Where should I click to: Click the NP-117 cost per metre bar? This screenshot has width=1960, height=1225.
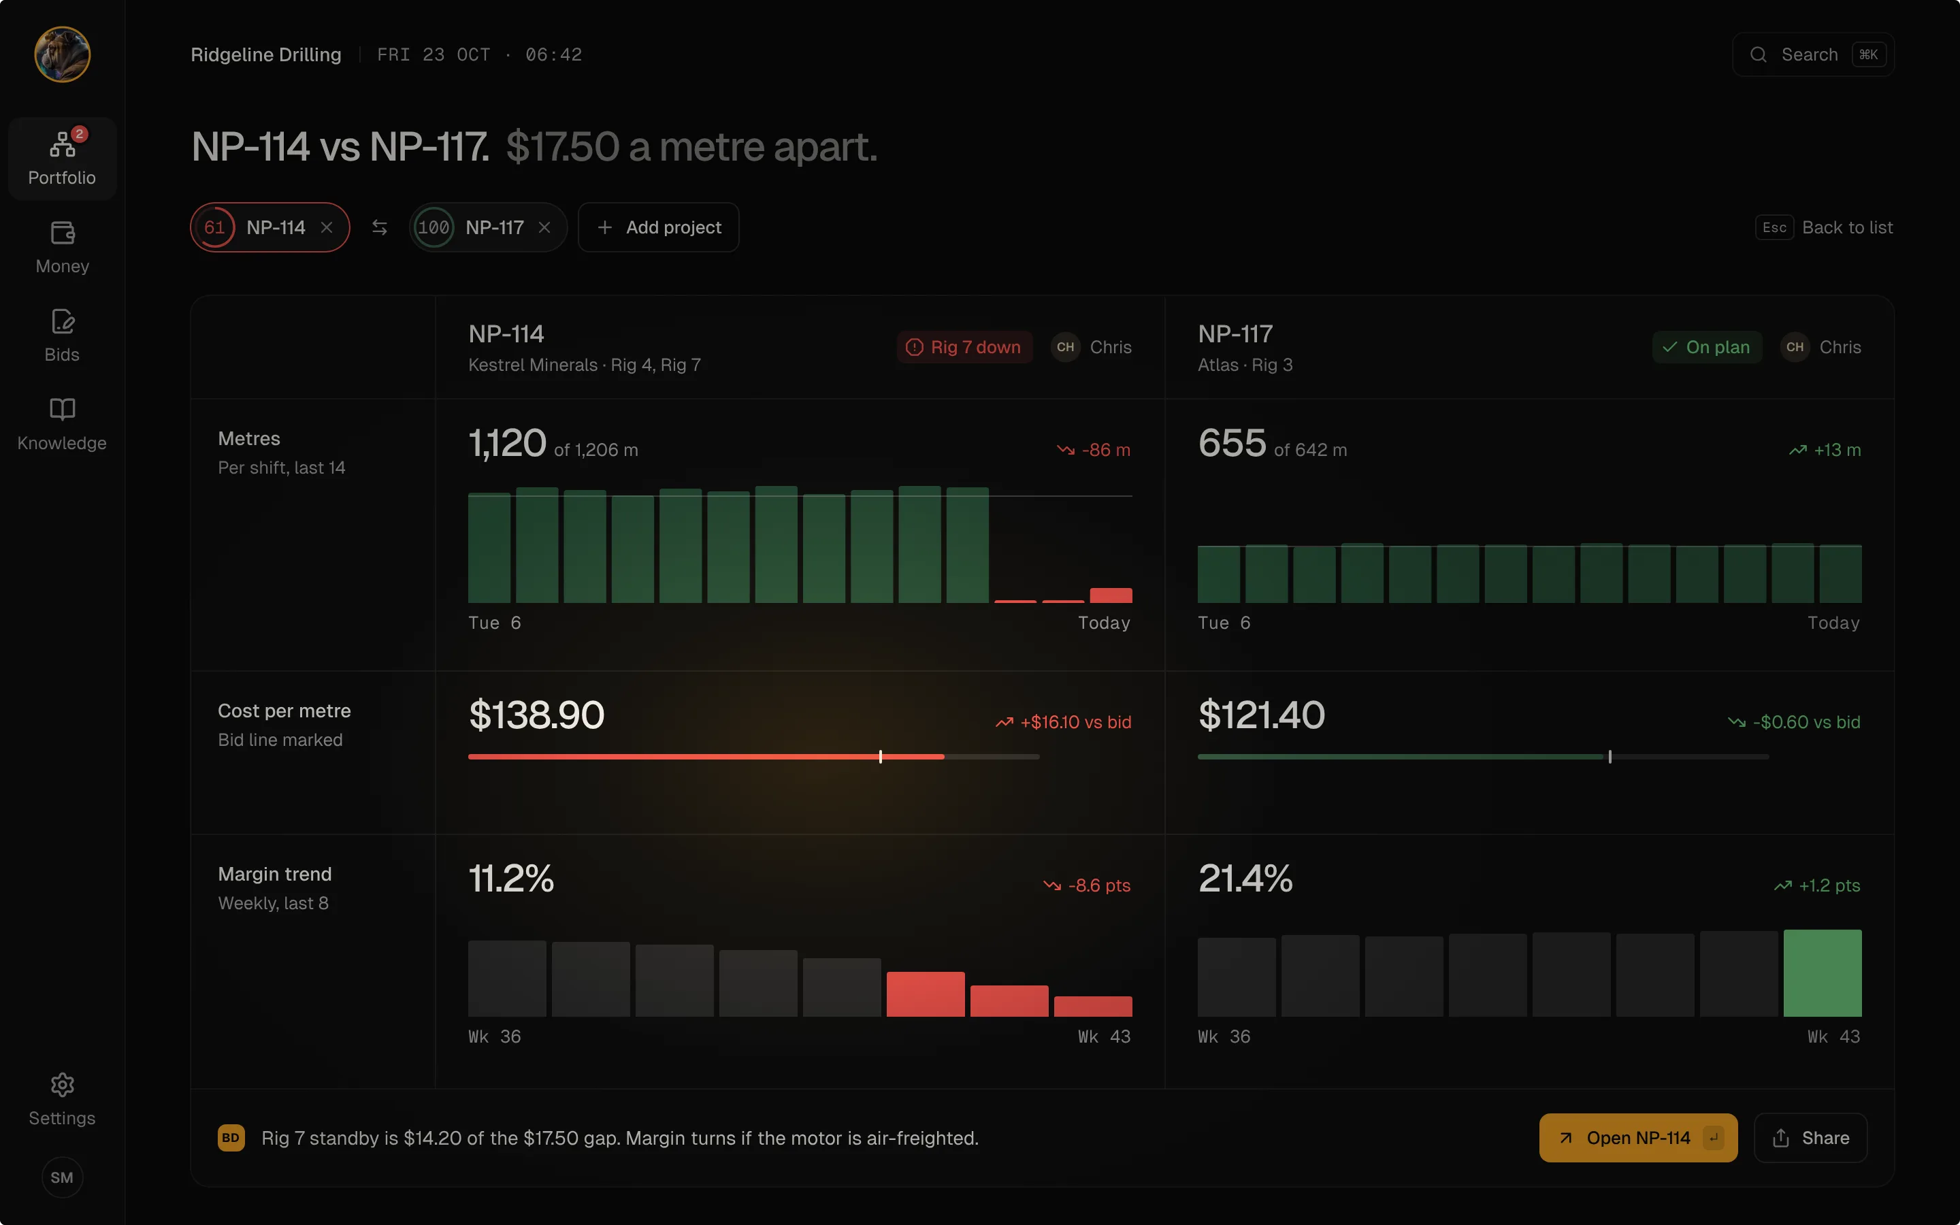point(1484,757)
